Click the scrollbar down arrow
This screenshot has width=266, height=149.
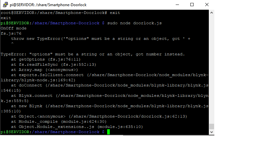click(211, 132)
